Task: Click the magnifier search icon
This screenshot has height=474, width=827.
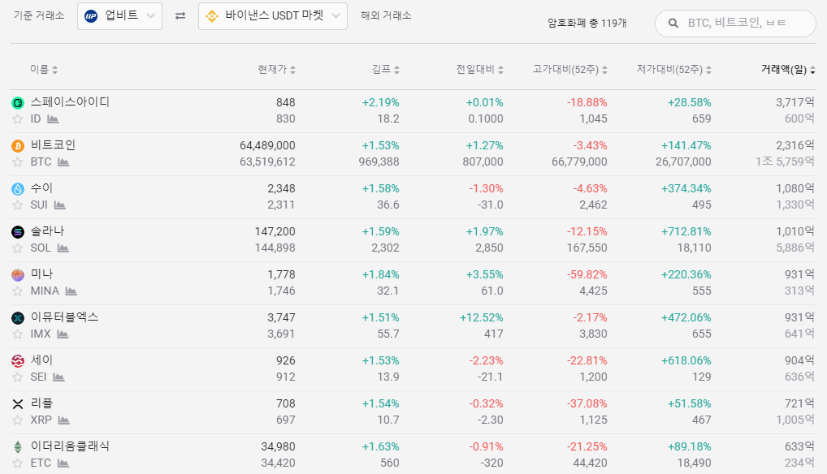Action: point(673,24)
